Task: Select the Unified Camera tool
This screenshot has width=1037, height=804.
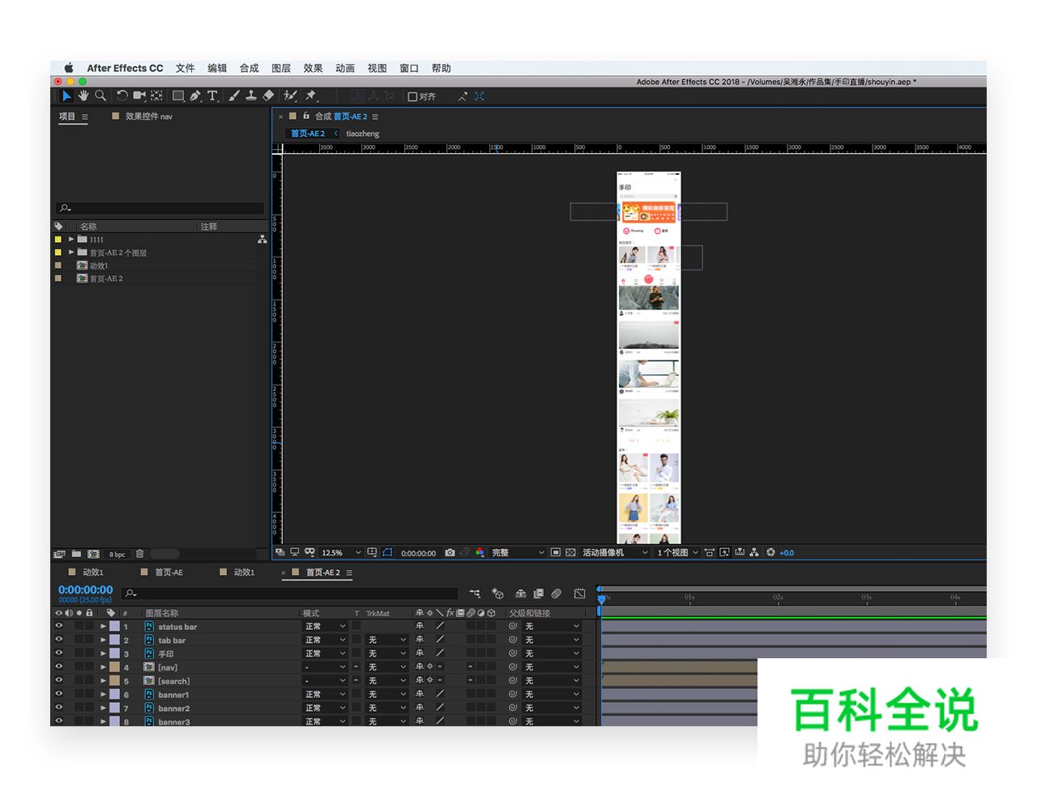Action: 139,96
